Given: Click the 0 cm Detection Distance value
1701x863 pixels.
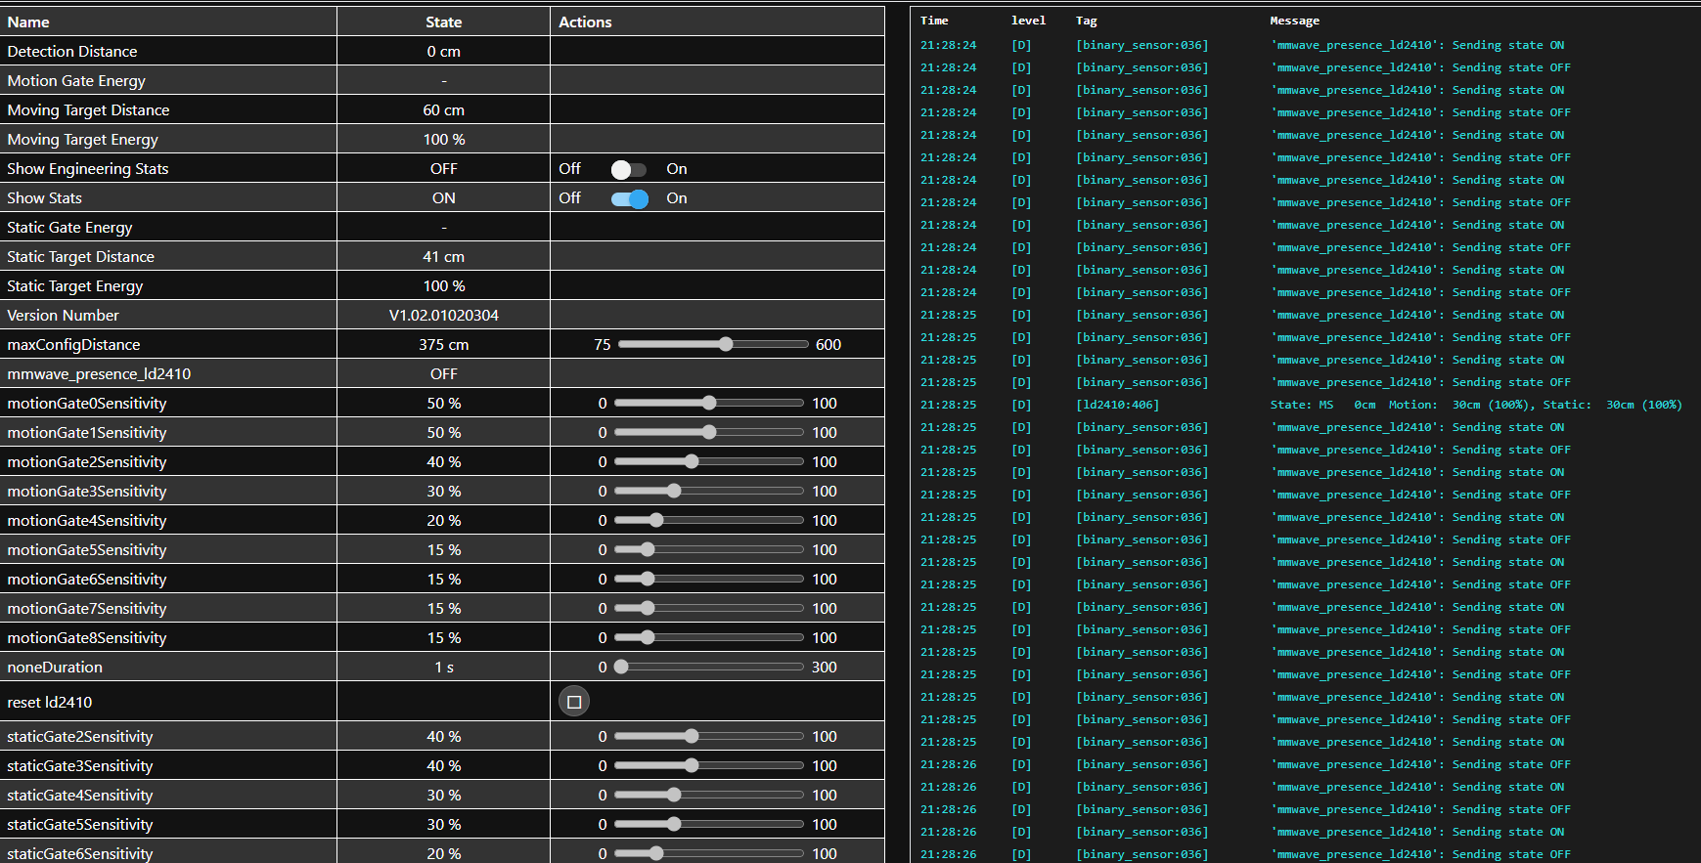Looking at the screenshot, I should [x=444, y=51].
